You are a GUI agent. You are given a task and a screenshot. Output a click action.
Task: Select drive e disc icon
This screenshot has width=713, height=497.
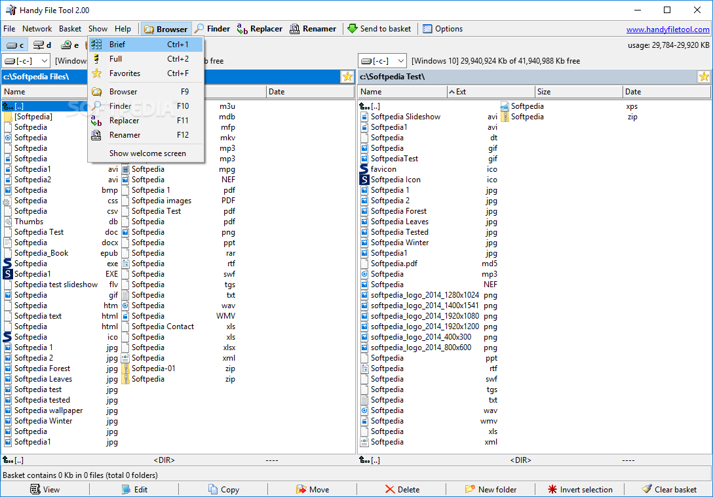click(x=70, y=45)
